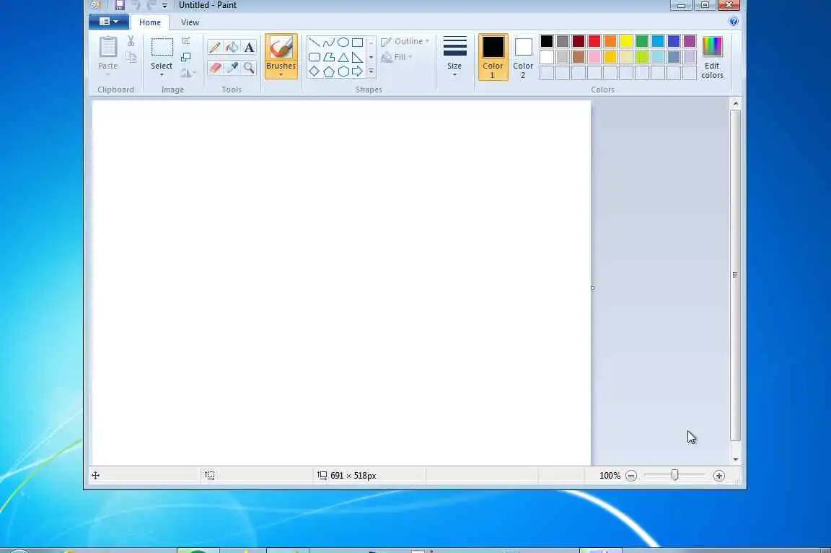Screen dimensions: 831x553
Task: Switch to the Home tab
Action: click(150, 22)
